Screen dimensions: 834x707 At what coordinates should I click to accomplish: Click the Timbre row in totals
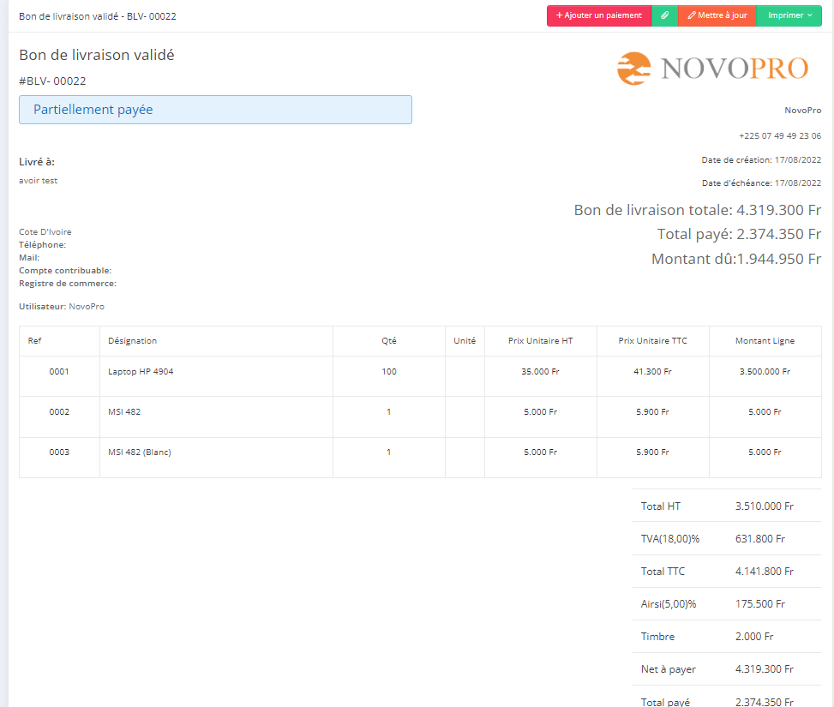[726, 637]
